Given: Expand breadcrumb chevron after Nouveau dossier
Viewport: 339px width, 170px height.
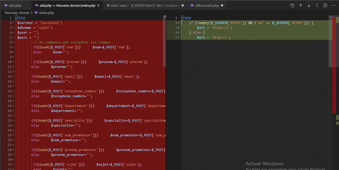Looking at the screenshot, I should coord(32,13).
